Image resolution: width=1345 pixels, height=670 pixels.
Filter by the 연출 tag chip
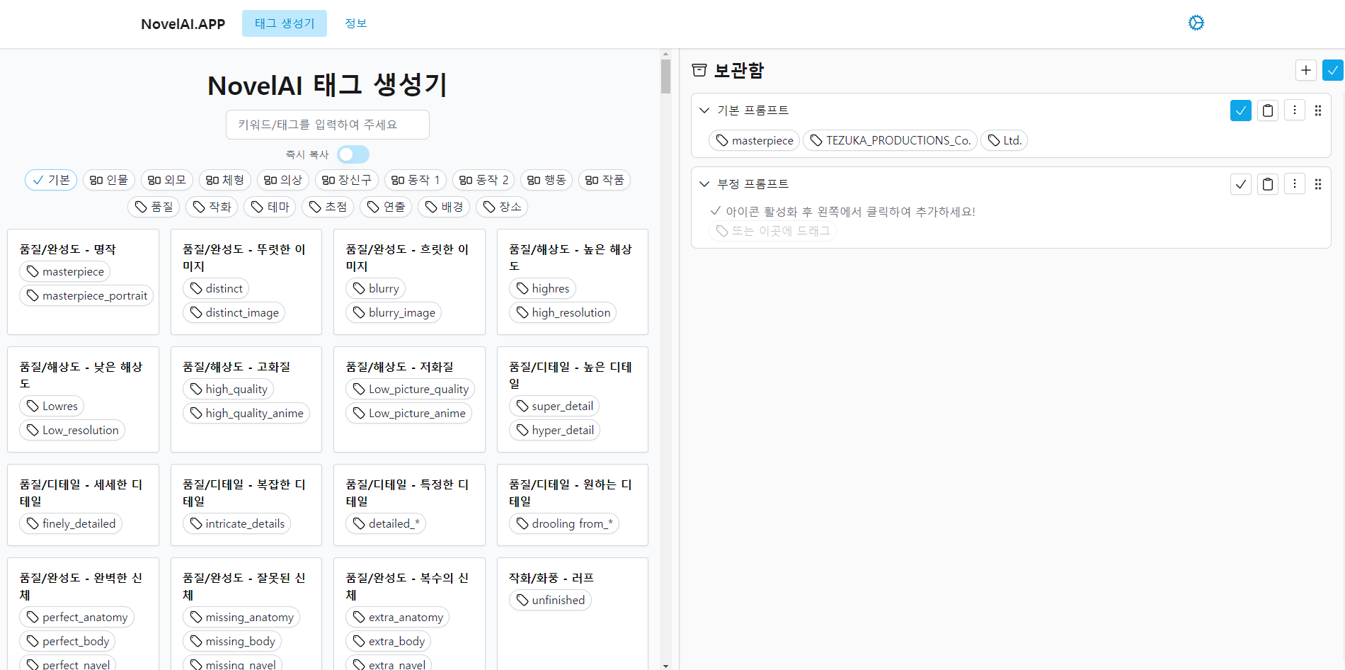386,207
